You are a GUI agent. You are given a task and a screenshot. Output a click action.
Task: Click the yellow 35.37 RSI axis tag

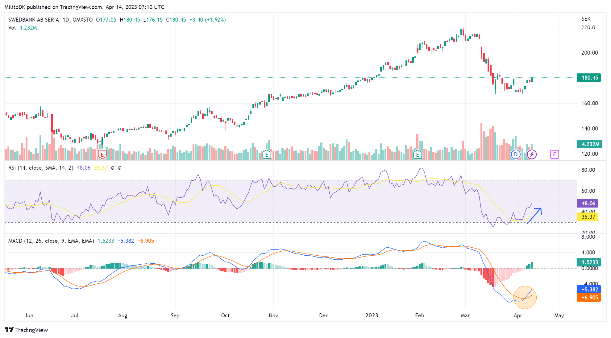pos(588,217)
